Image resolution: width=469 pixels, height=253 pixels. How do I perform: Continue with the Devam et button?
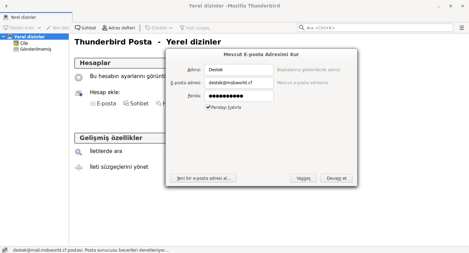click(x=336, y=178)
